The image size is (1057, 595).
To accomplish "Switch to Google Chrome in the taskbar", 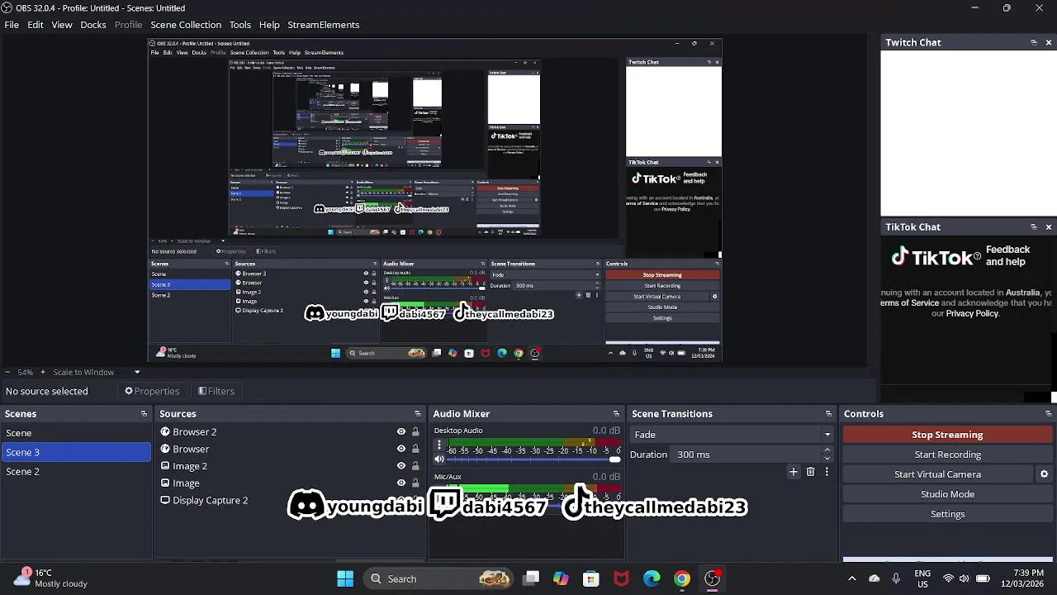I will 682,578.
